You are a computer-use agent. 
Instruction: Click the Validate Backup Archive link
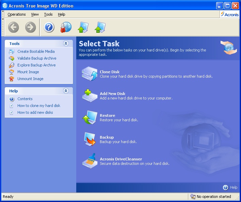(x=37, y=58)
